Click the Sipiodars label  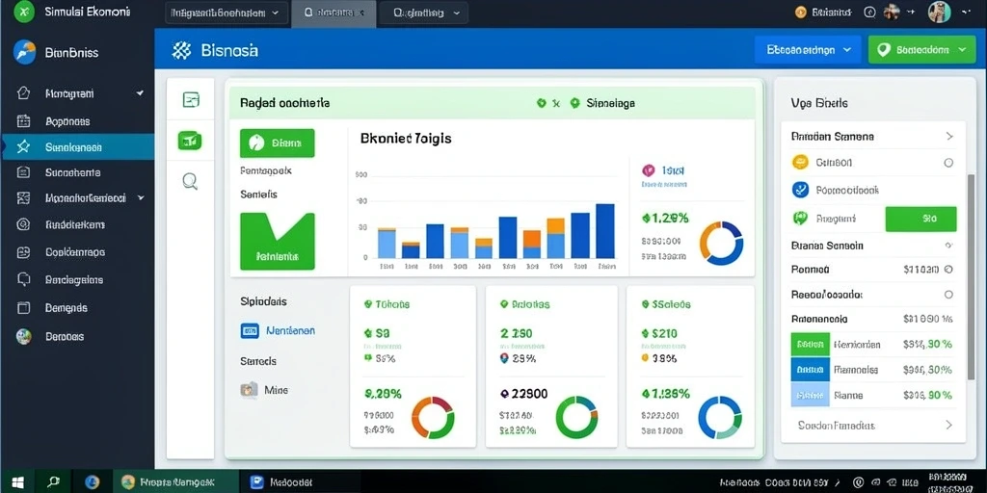tap(263, 301)
